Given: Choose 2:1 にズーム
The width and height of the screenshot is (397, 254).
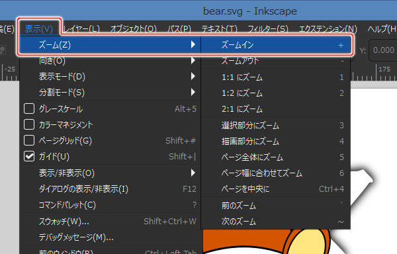Looking at the screenshot, I should [276, 109].
